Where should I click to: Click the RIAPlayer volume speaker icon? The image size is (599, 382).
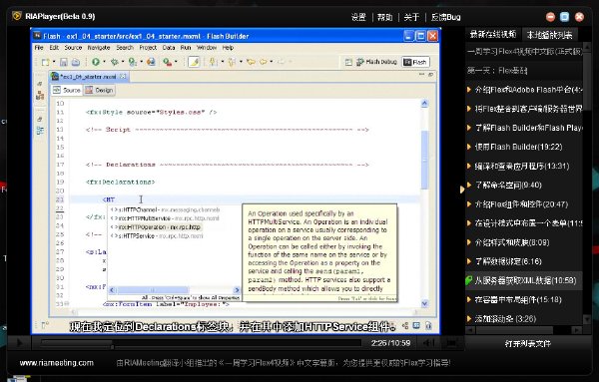[x=429, y=343]
